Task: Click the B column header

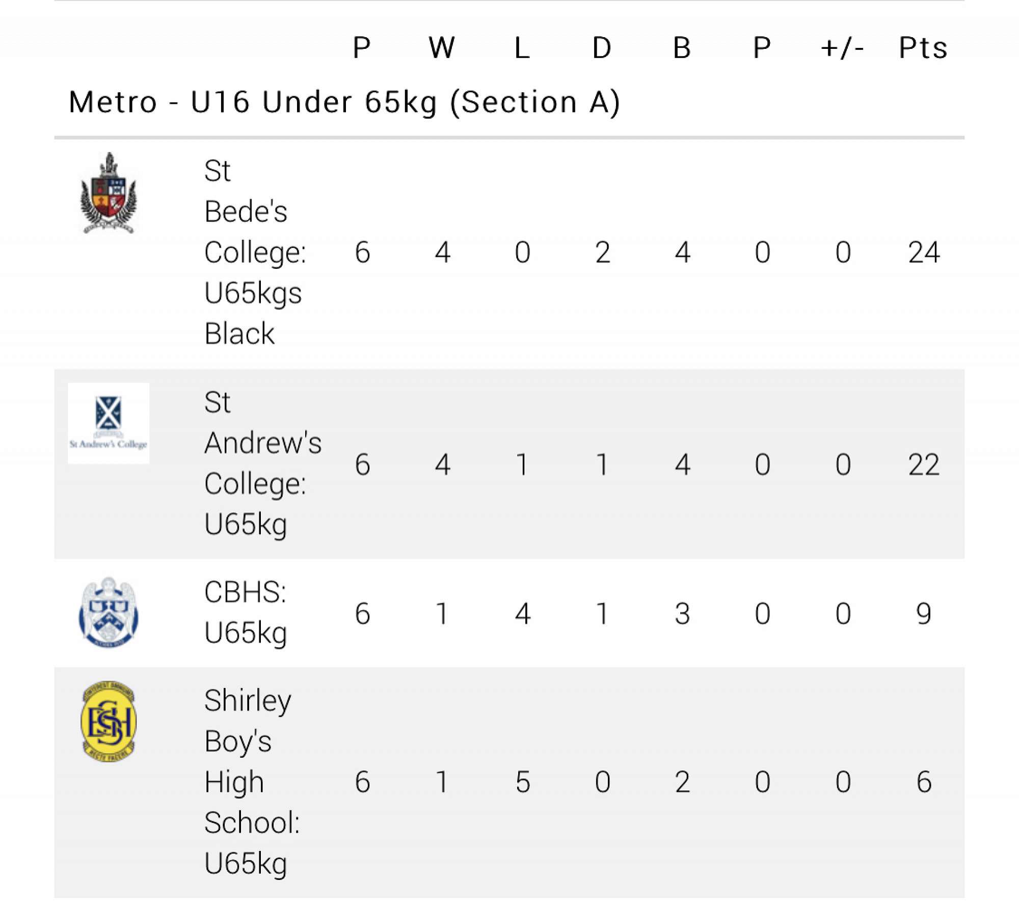Action: coord(682,48)
